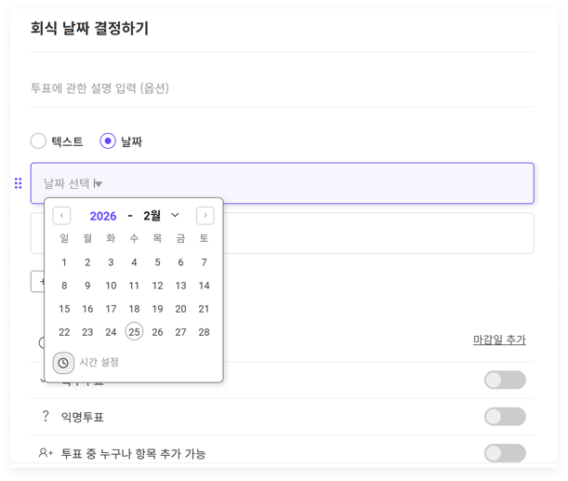Grab the drag handle beside date field

[18, 183]
